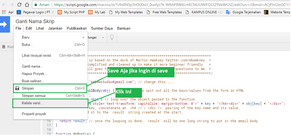Open the Sumber Daya menu
This screenshot has width=291, height=136.
click(x=102, y=28)
